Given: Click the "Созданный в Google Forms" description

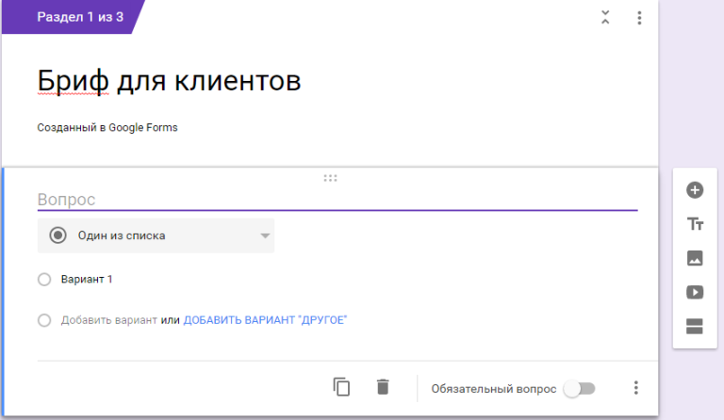Looking at the screenshot, I should click(x=107, y=127).
